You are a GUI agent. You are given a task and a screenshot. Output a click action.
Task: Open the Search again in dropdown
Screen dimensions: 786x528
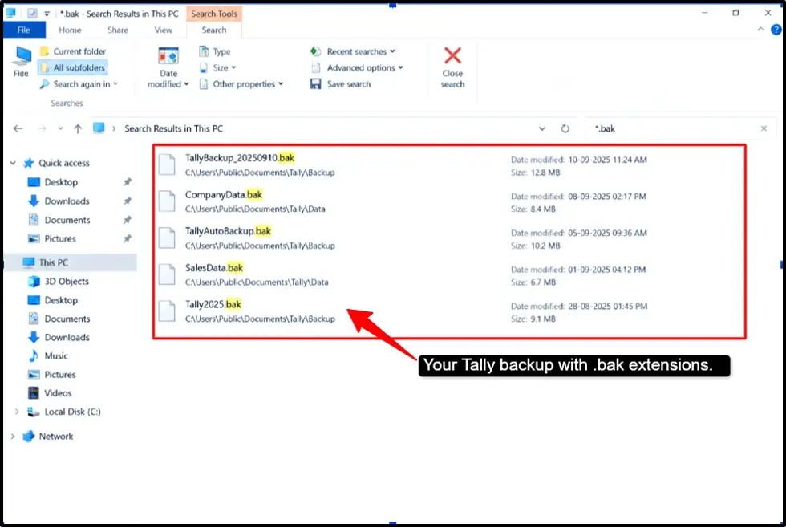[79, 83]
